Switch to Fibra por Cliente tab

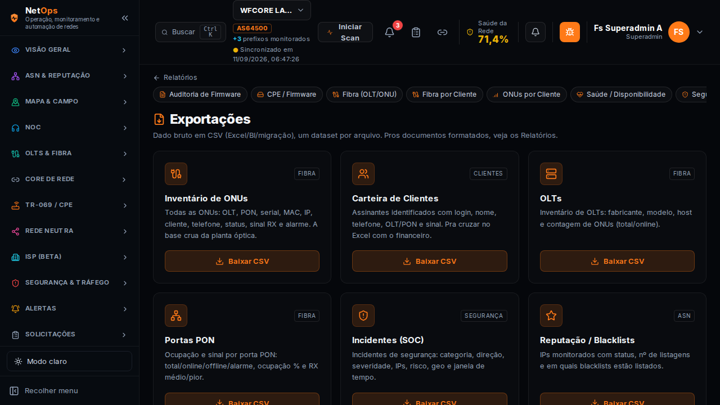coord(444,94)
